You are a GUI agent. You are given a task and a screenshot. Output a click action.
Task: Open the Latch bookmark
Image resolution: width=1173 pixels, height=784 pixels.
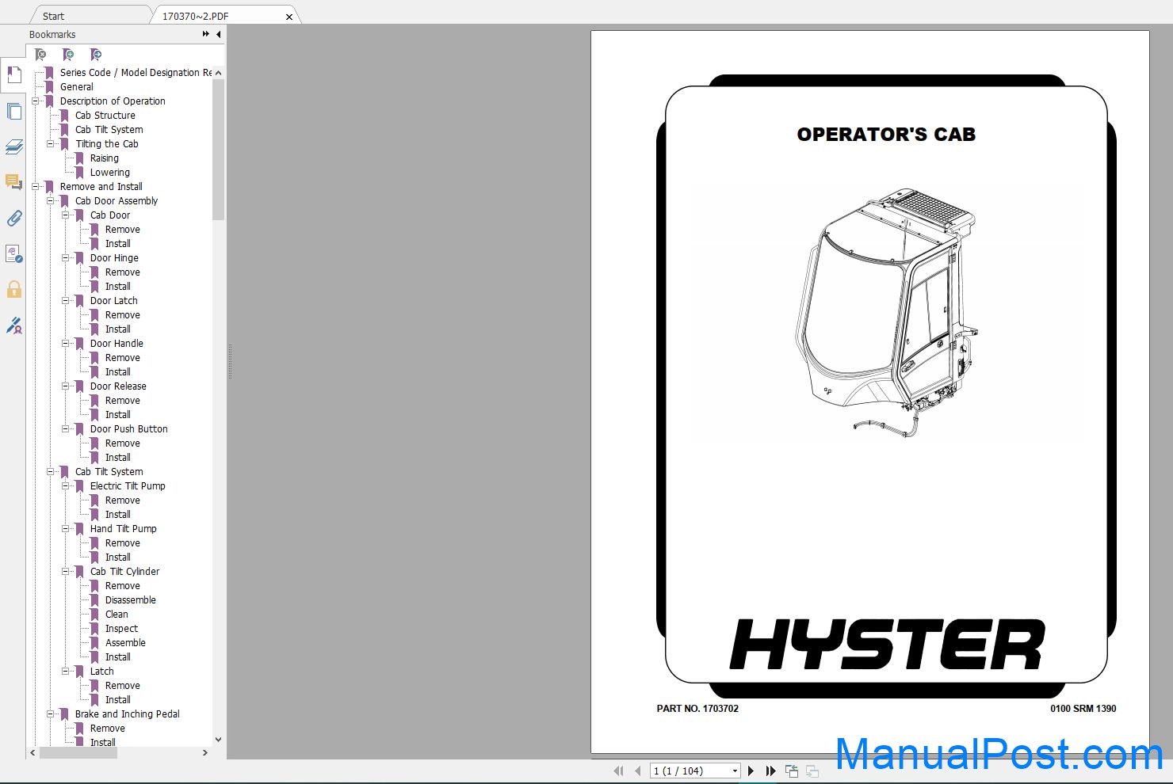[x=101, y=672]
